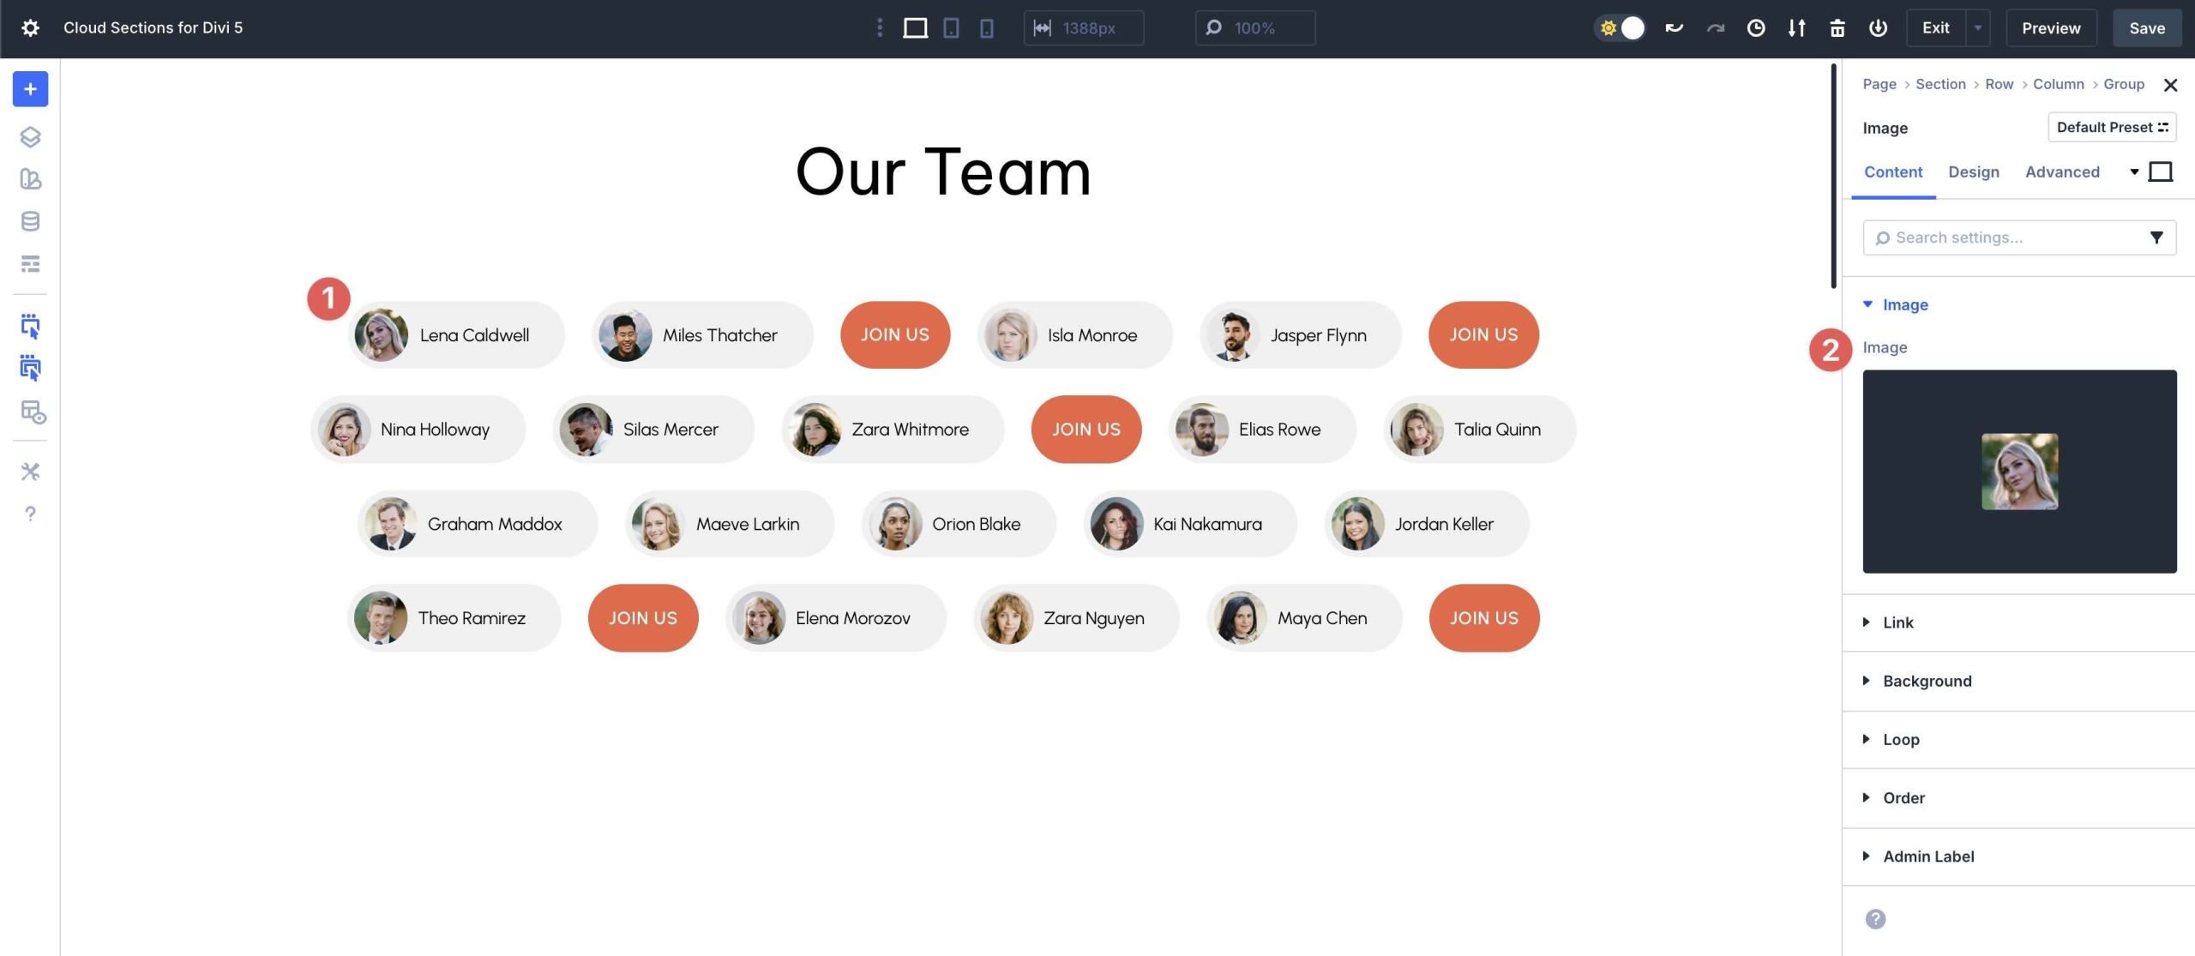
Task: Expand the Background settings section
Action: 1927,680
